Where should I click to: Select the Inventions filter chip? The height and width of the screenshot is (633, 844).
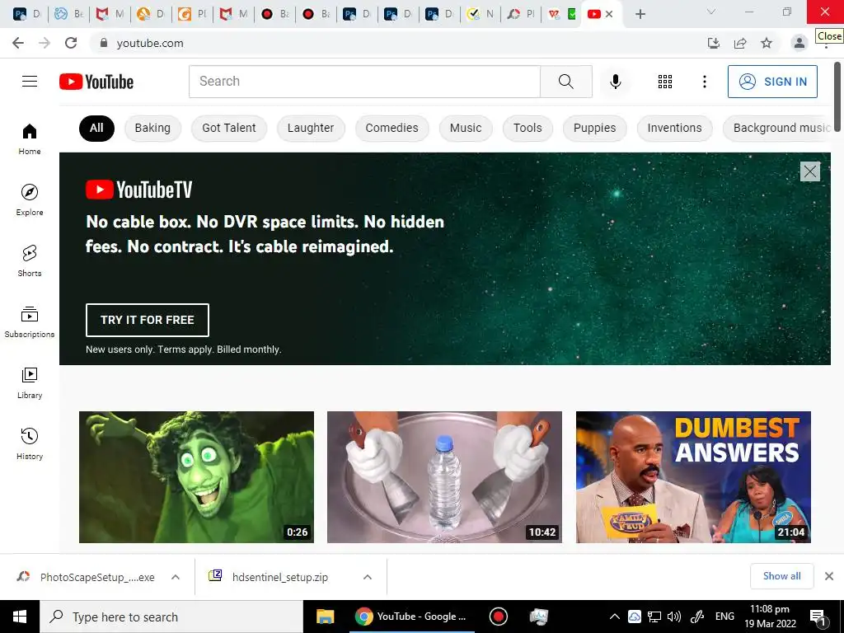pyautogui.click(x=674, y=128)
